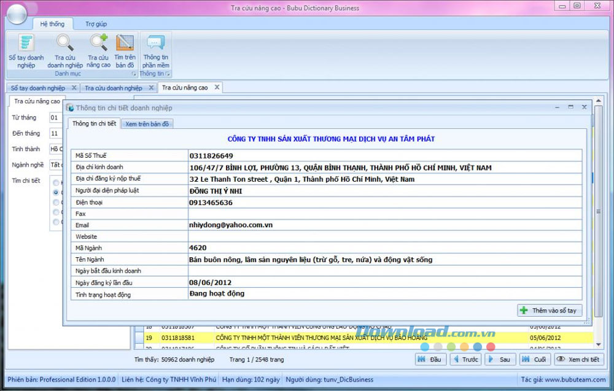Switch to Xem trên bản đồ tab
Image resolution: width=614 pixels, height=391 pixels.
147,123
